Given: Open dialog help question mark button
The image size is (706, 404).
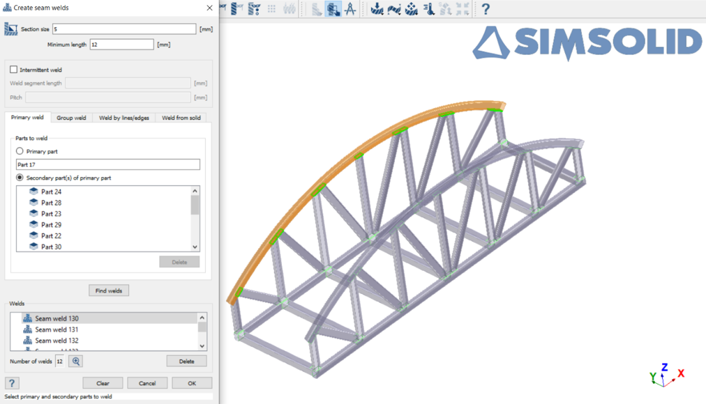Looking at the screenshot, I should point(12,383).
